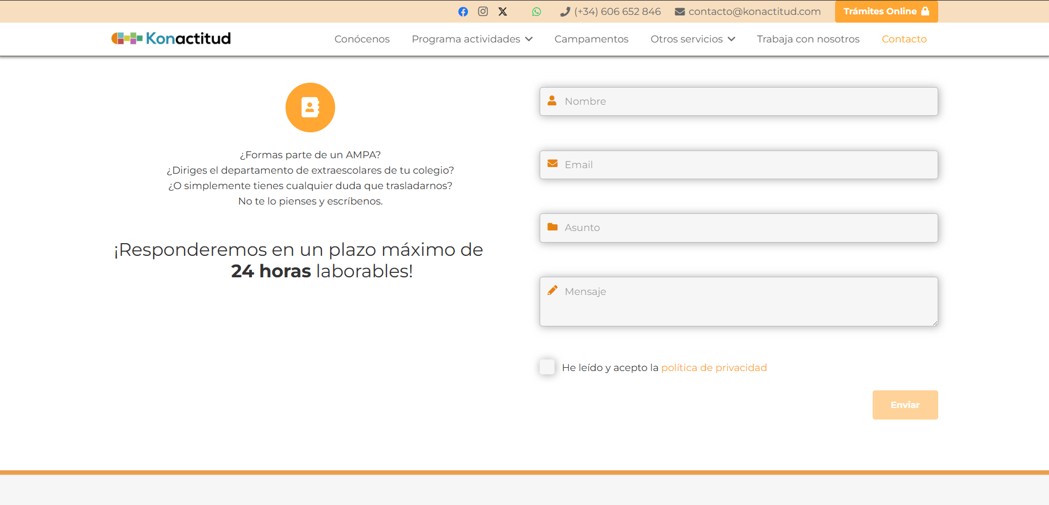This screenshot has height=505, width=1049.
Task: Click the envelope icon beside contact email
Action: click(680, 12)
